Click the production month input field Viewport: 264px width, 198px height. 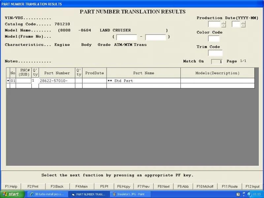coord(236,24)
